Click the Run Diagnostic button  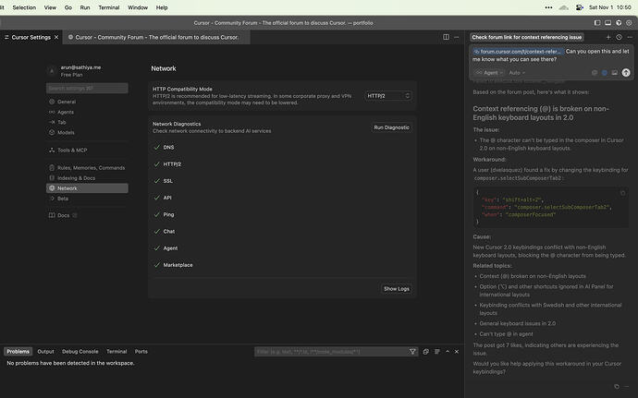(391, 127)
